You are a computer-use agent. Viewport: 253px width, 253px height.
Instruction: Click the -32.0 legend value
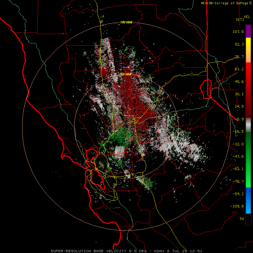[238, 144]
